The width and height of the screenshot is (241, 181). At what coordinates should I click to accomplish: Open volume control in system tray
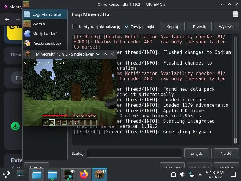click(x=182, y=174)
